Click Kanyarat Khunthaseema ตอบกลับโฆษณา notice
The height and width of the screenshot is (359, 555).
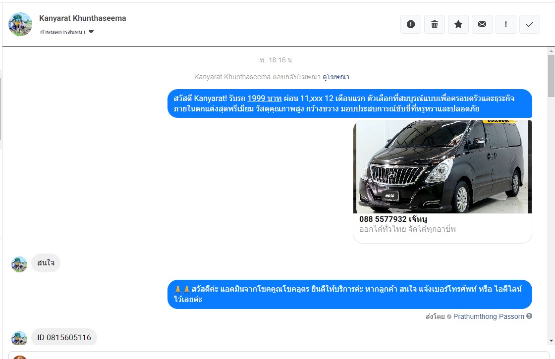(x=257, y=77)
